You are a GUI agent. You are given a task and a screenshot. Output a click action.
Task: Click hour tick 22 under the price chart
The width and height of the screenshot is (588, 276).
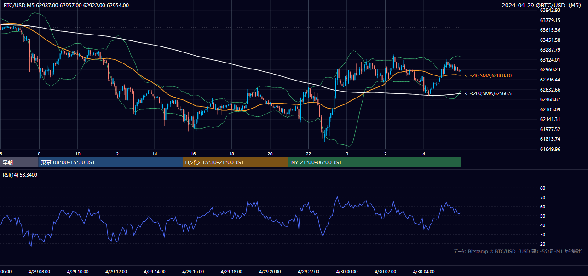point(308,154)
